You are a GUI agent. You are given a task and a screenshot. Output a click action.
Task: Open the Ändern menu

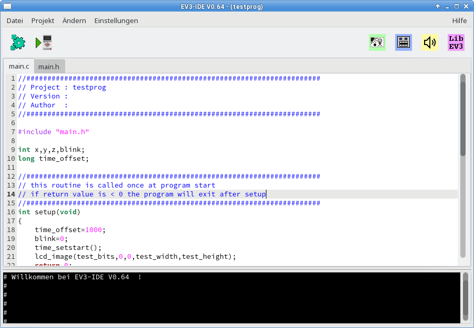74,20
